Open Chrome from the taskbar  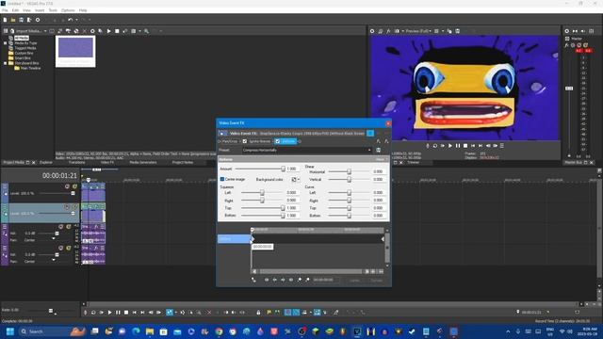point(219,331)
